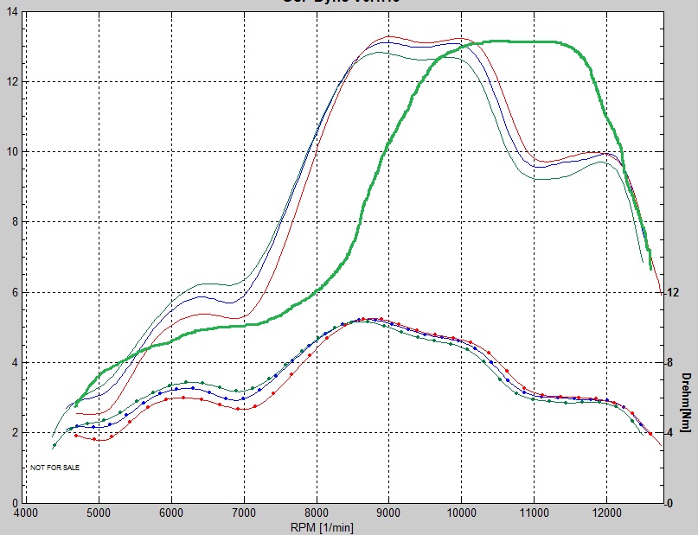Click the 12000 RPM tick label
Image resolution: width=698 pixels, height=535 pixels.
click(x=606, y=512)
